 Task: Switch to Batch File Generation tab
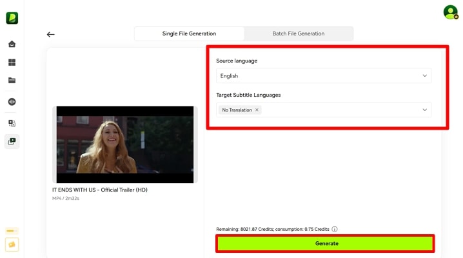[298, 34]
